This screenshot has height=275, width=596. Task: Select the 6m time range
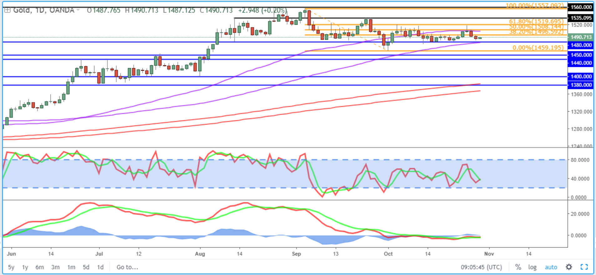[x=39, y=267]
